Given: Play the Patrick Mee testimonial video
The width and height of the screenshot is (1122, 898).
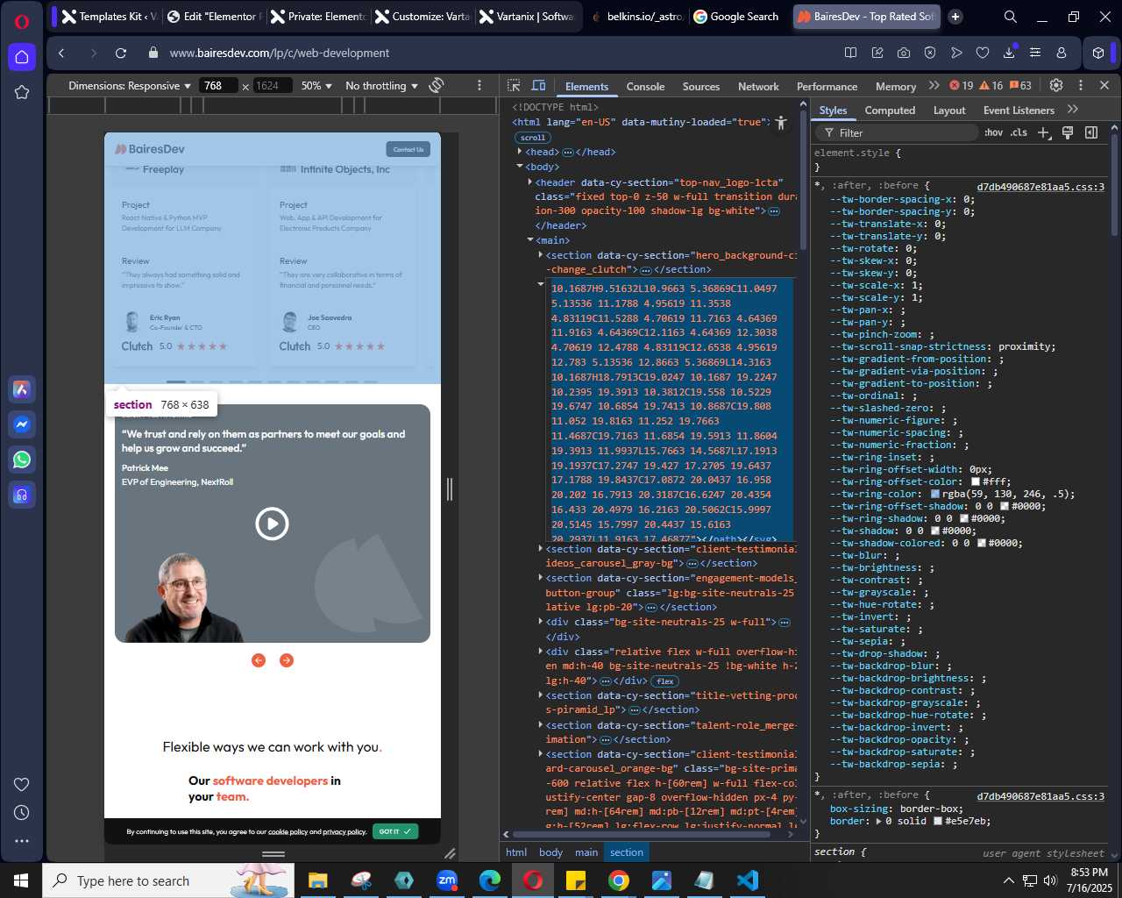Looking at the screenshot, I should [x=272, y=524].
